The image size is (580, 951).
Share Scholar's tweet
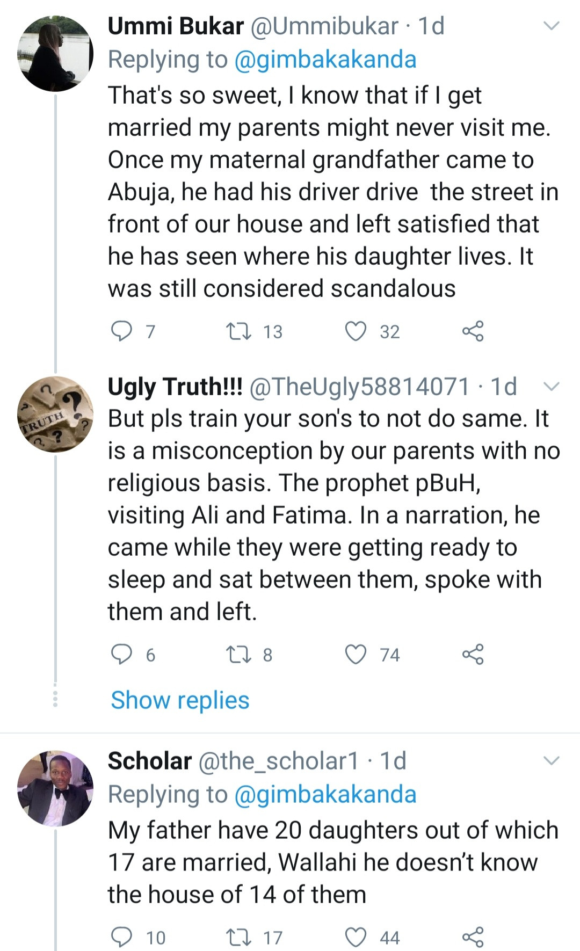click(473, 938)
